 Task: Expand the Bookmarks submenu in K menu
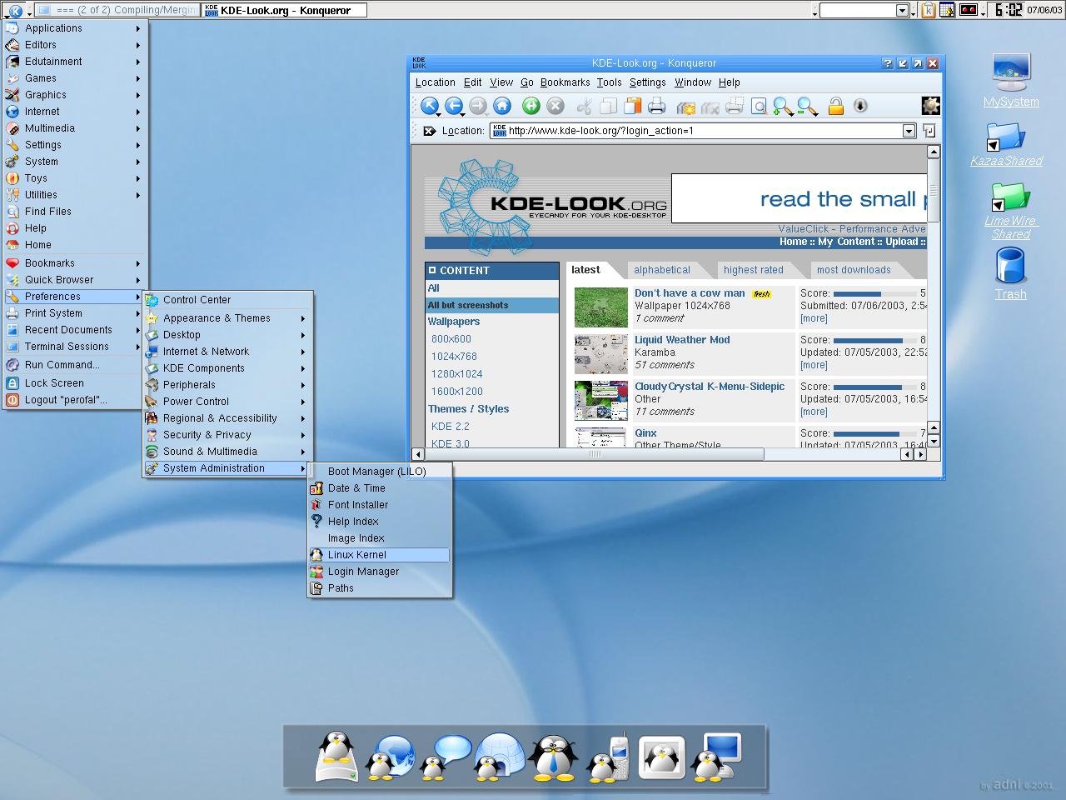pyautogui.click(x=75, y=263)
